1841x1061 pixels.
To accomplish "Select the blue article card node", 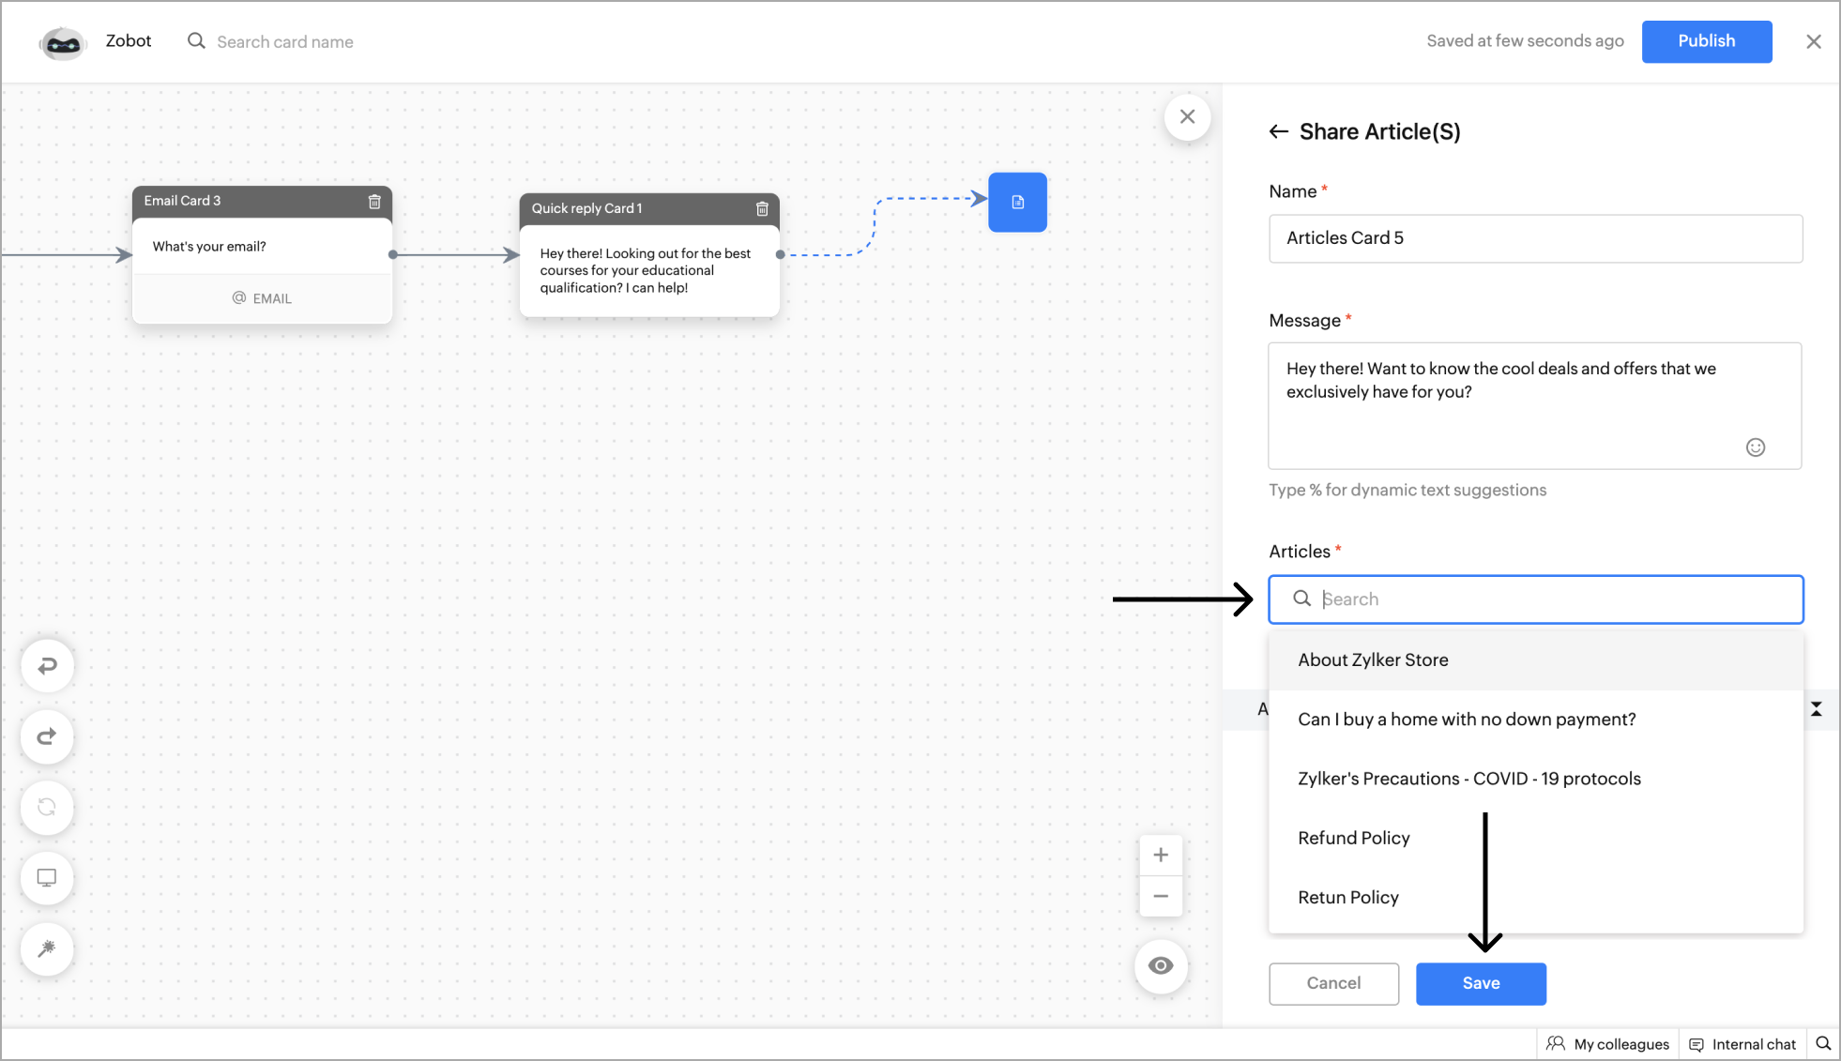I will 1017,203.
